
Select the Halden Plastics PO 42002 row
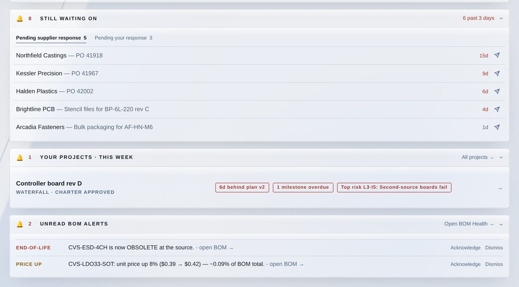pyautogui.click(x=259, y=91)
